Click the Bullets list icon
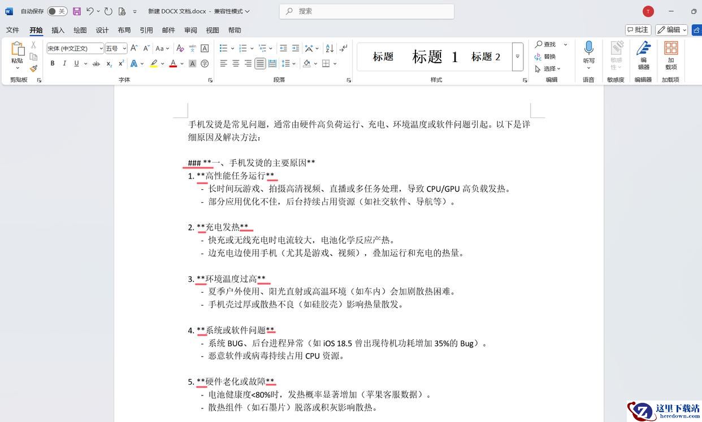This screenshot has height=422, width=702. [x=223, y=49]
